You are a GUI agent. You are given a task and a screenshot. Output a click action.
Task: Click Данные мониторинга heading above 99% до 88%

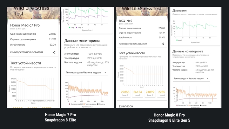click(x=188, y=51)
